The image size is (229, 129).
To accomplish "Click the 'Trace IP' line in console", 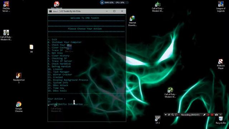I will pyautogui.click(x=55, y=50).
